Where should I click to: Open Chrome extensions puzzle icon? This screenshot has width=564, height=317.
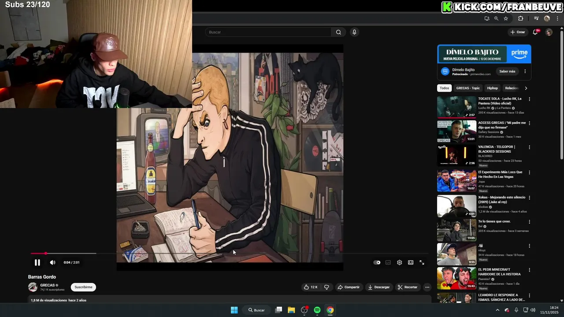[520, 18]
